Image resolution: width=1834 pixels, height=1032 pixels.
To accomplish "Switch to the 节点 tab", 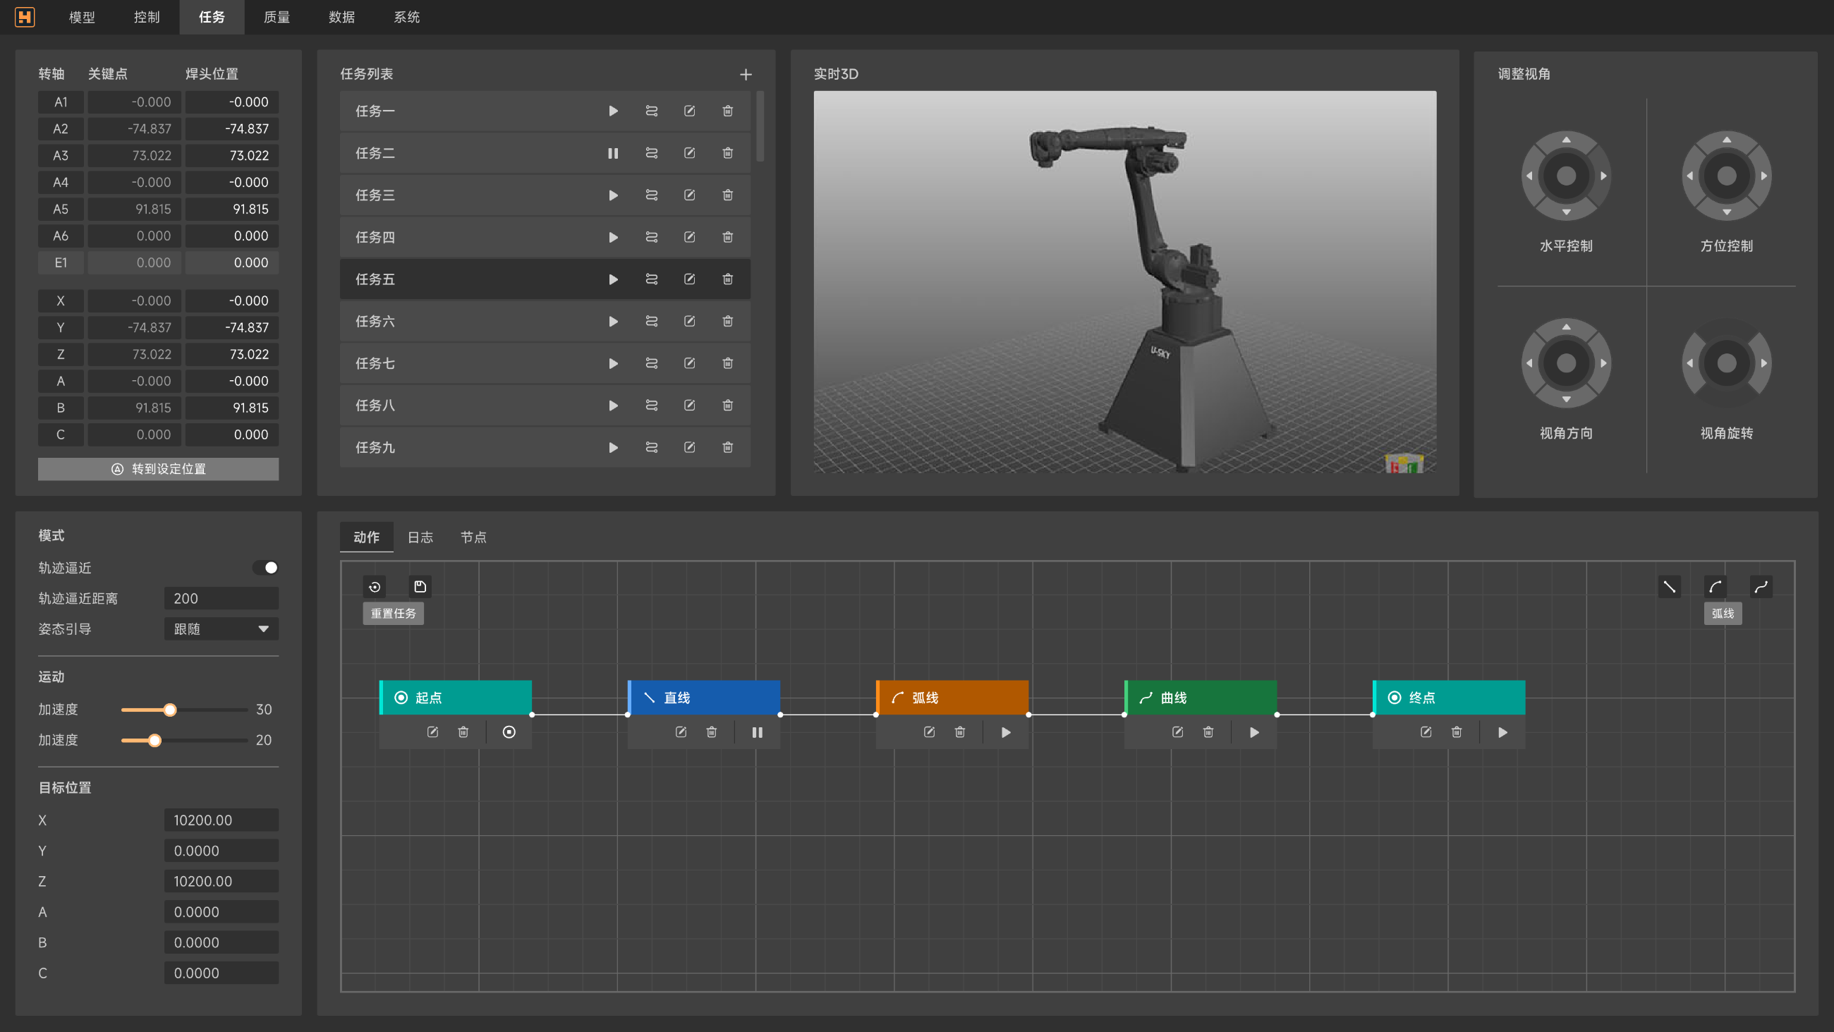I will coord(473,537).
